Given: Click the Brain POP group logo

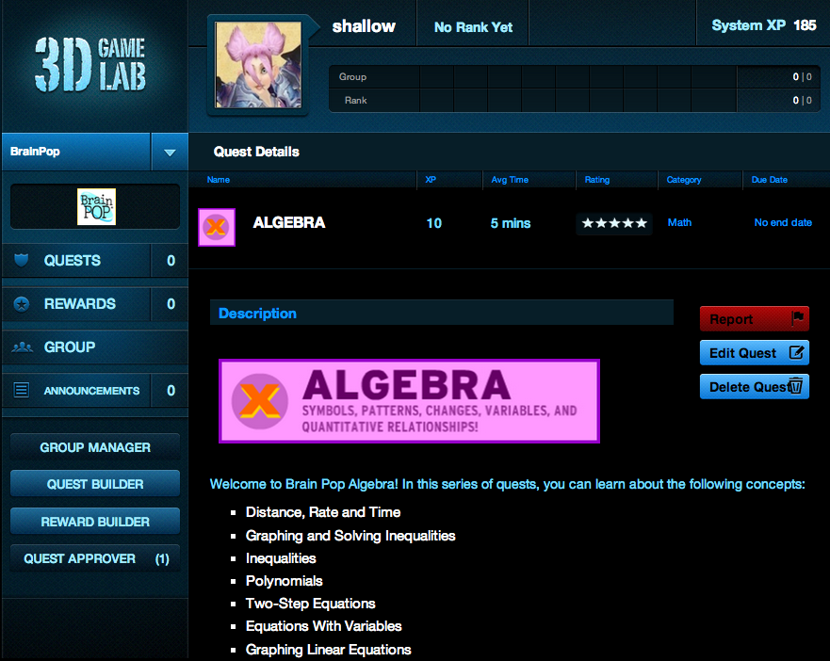Looking at the screenshot, I should [96, 207].
